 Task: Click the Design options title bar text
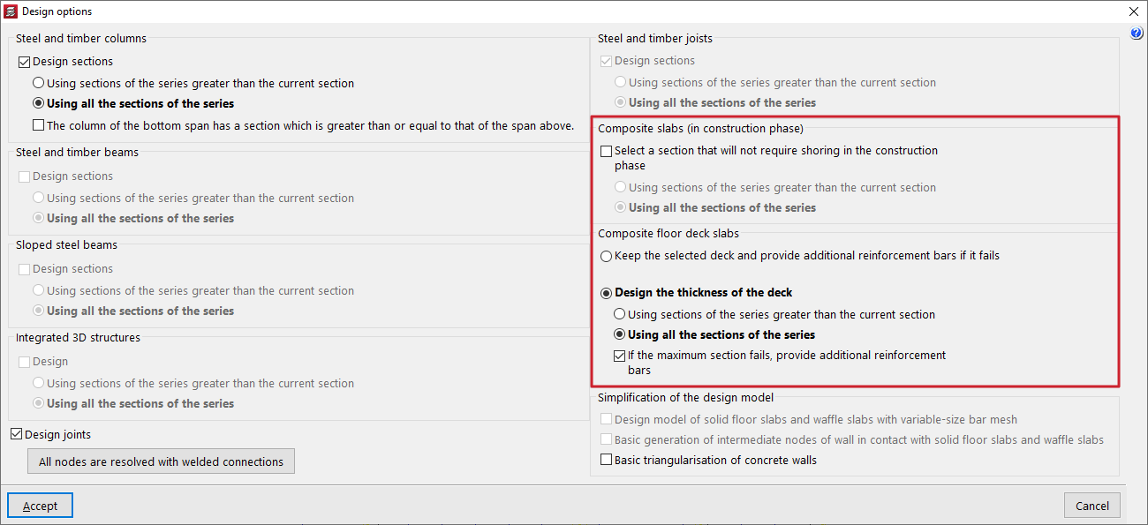(x=57, y=11)
